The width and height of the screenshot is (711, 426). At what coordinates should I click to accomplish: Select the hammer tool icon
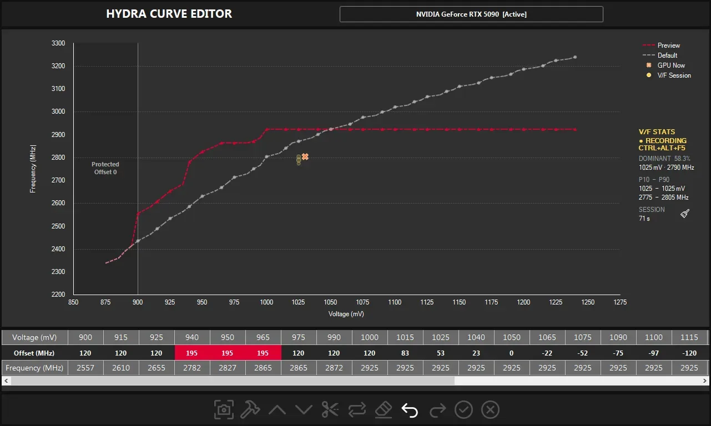coord(250,410)
